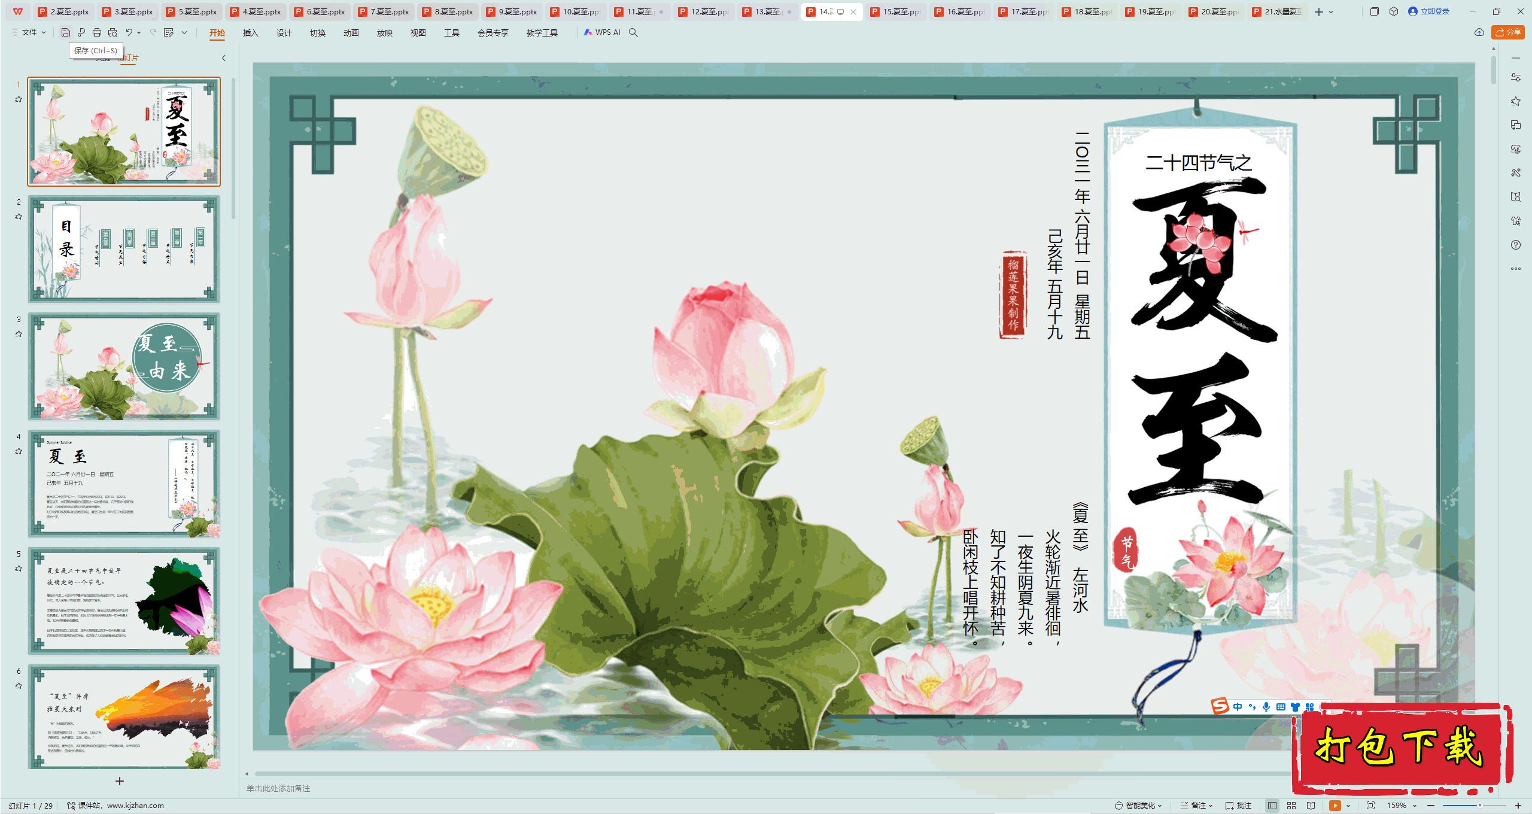Screen dimensions: 1532x814
Task: Open the 文件 menu dropdown
Action: (29, 32)
